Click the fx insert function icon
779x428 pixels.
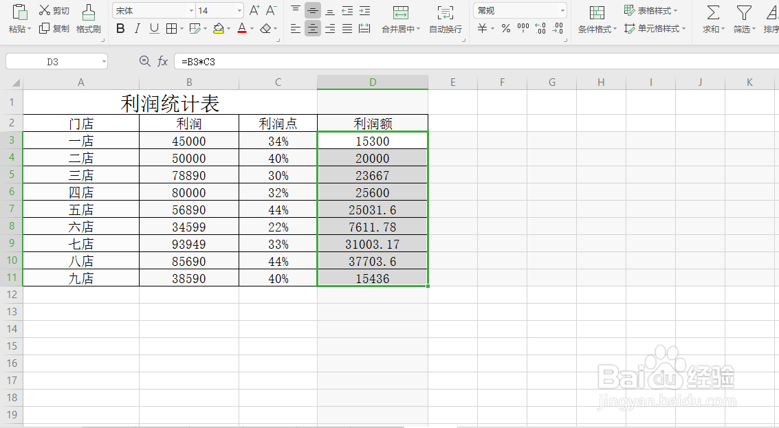click(x=162, y=61)
